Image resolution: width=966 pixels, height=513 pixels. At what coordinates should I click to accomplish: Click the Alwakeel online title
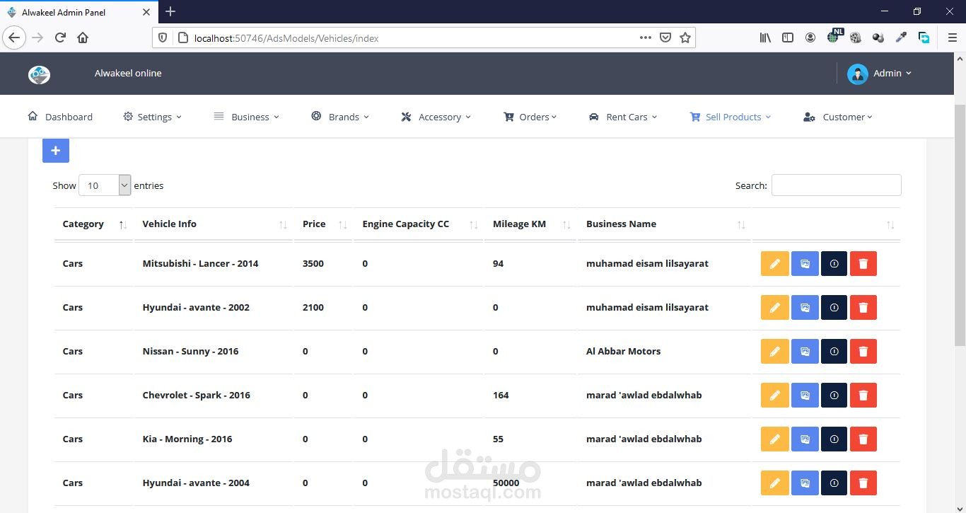[128, 73]
